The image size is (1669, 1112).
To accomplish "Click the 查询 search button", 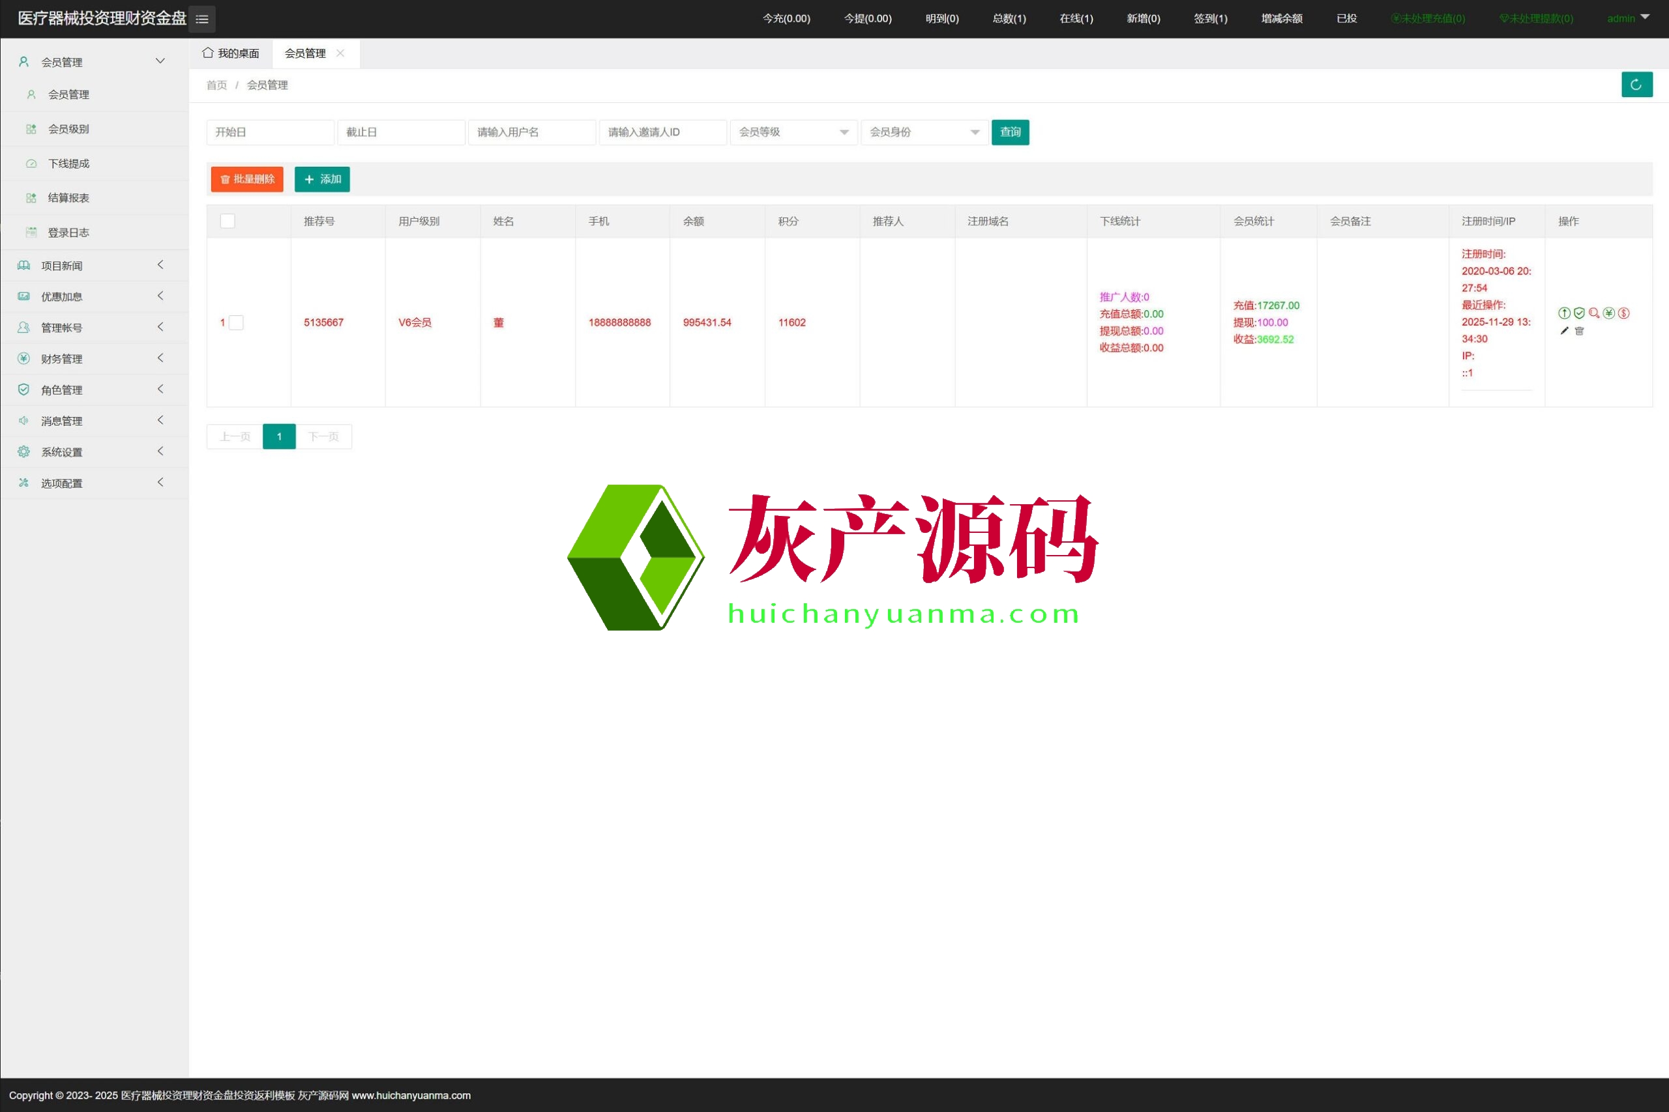I will coord(1010,132).
